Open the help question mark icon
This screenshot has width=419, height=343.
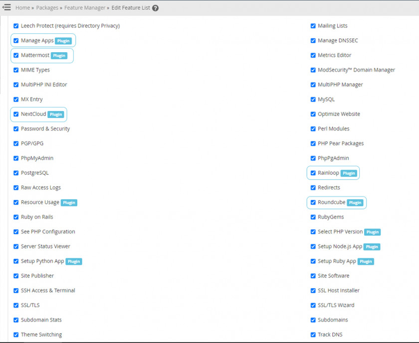coord(155,8)
